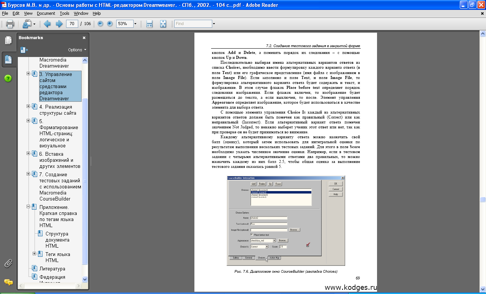
Task: Select the 'Литература' bookmark
Action: coord(52,269)
